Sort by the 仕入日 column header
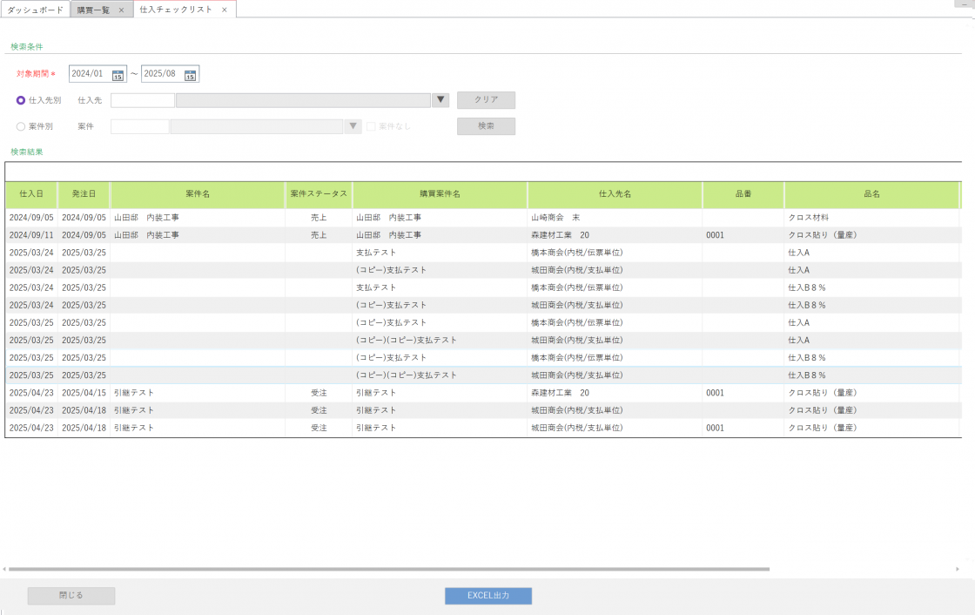Image resolution: width=975 pixels, height=615 pixels. tap(31, 194)
